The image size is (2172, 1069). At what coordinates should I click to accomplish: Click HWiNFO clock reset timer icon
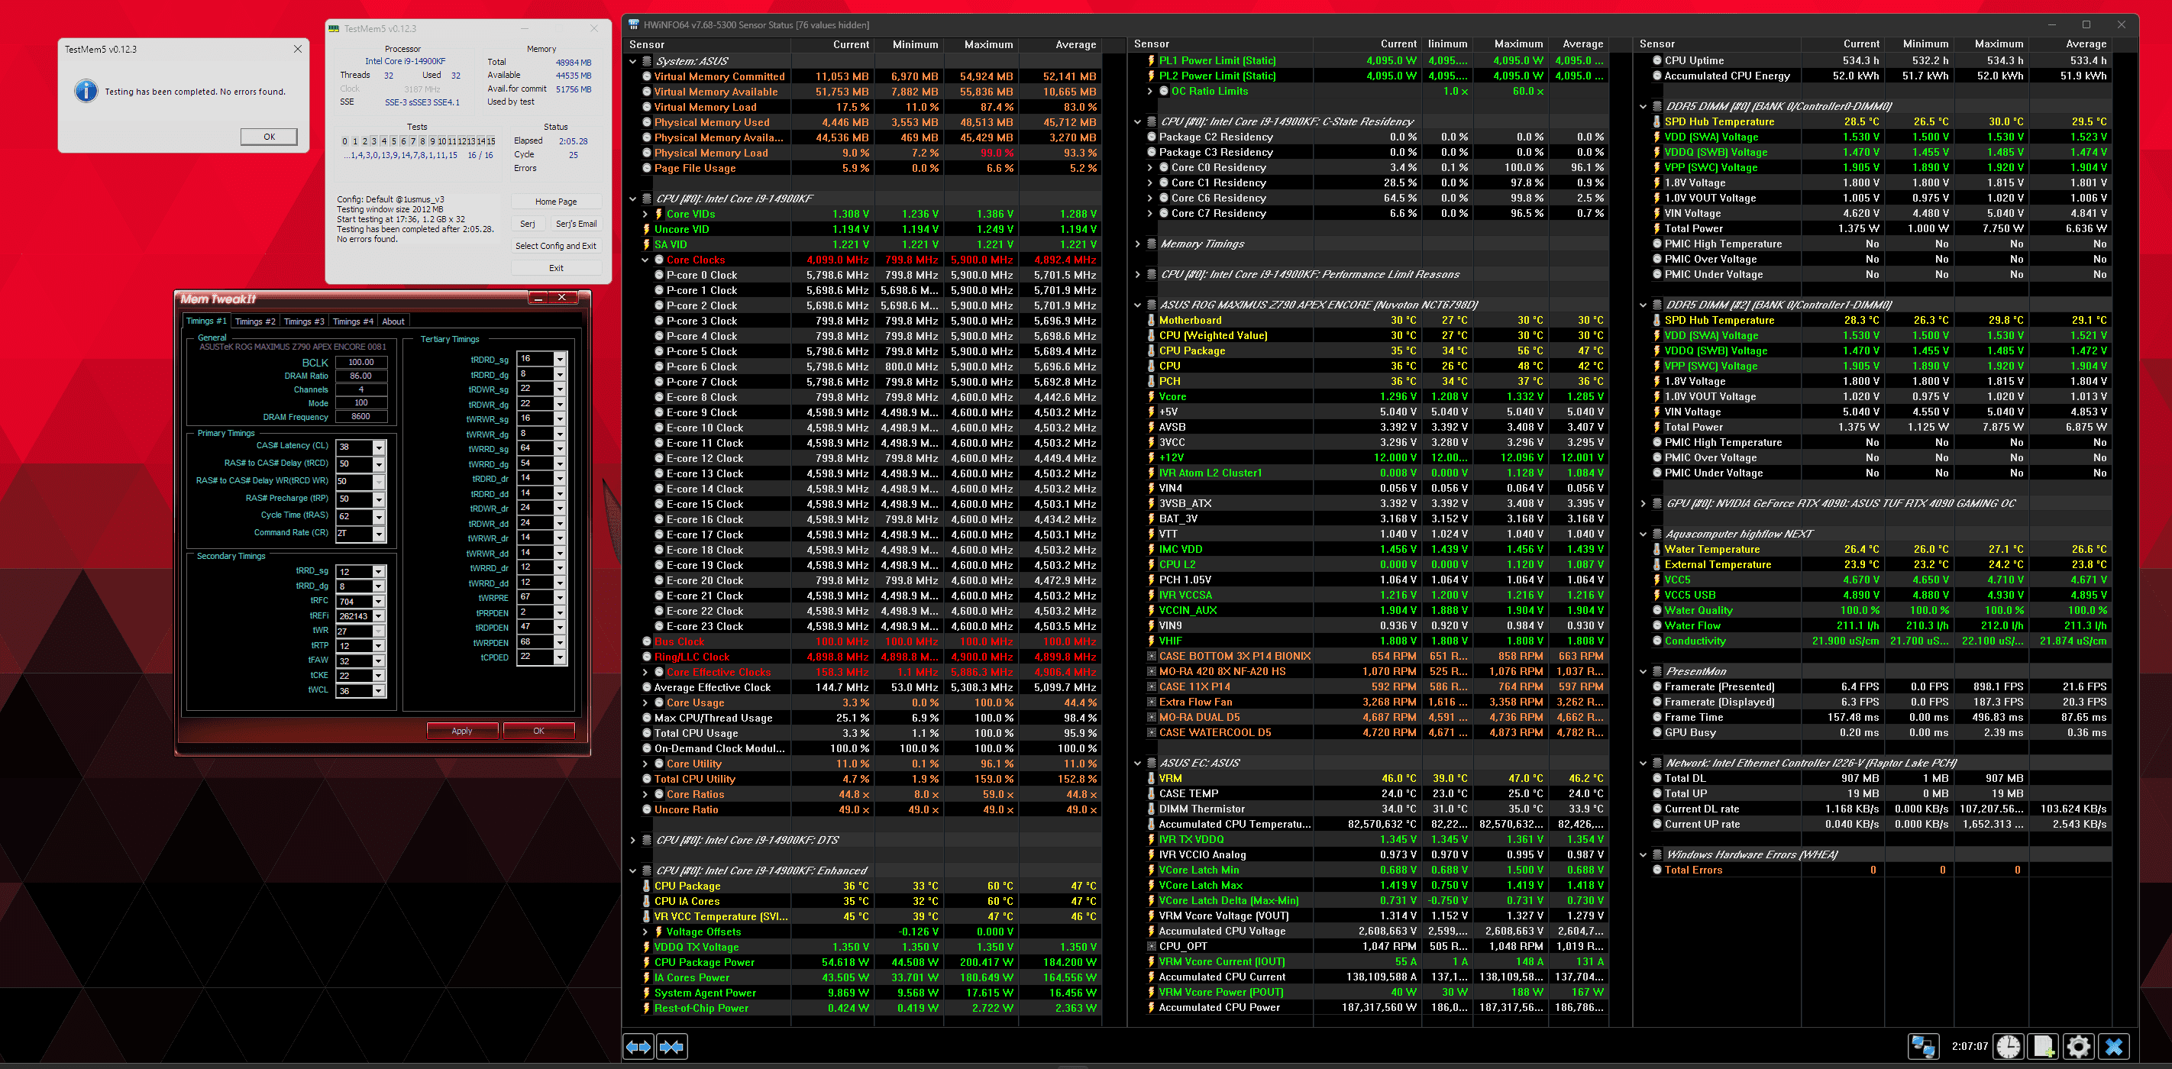2008,1046
